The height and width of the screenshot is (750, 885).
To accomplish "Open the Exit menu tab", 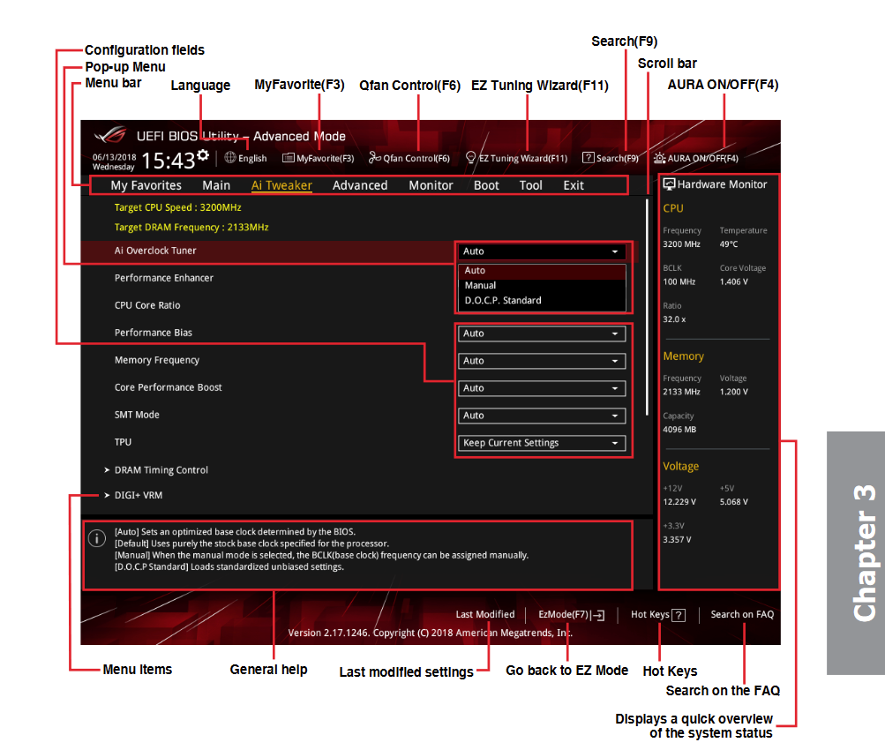I will 574,185.
